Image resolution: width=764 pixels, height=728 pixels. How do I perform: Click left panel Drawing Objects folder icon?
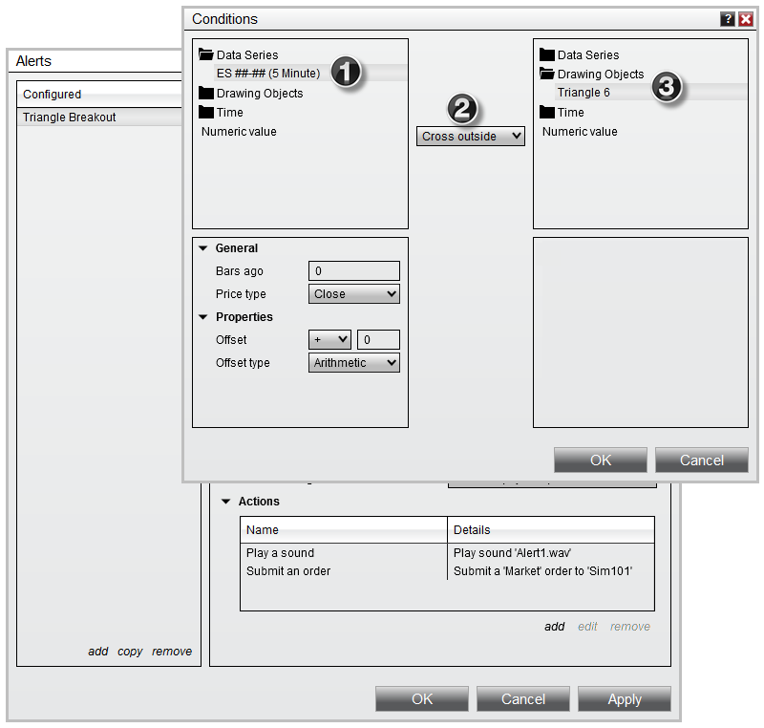(206, 94)
